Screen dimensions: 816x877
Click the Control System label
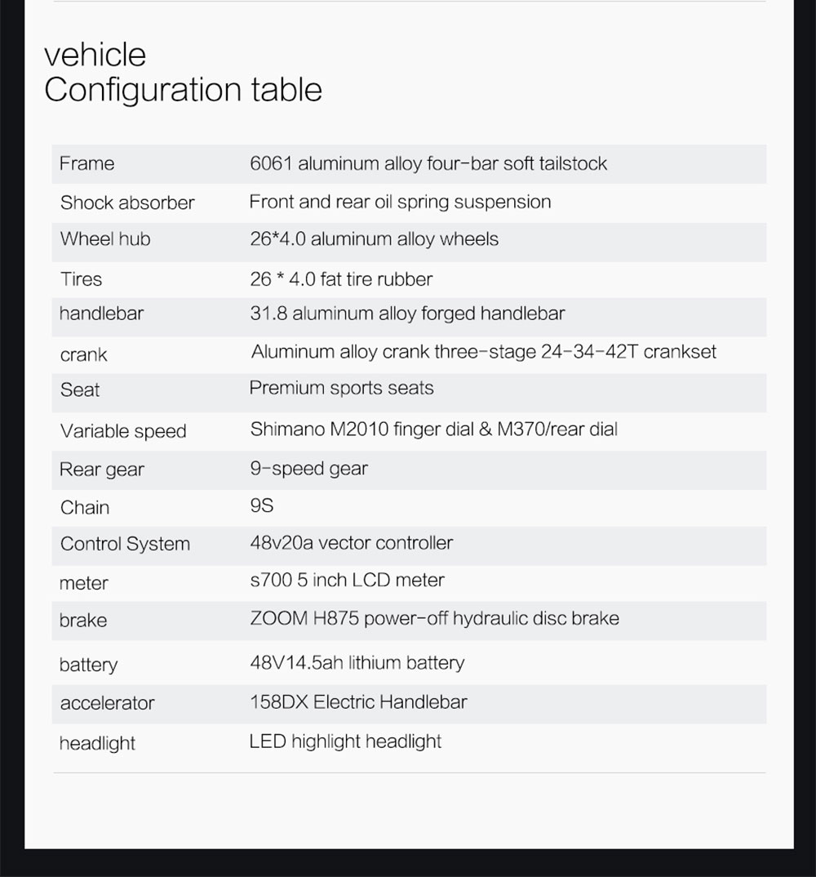pyautogui.click(x=125, y=544)
